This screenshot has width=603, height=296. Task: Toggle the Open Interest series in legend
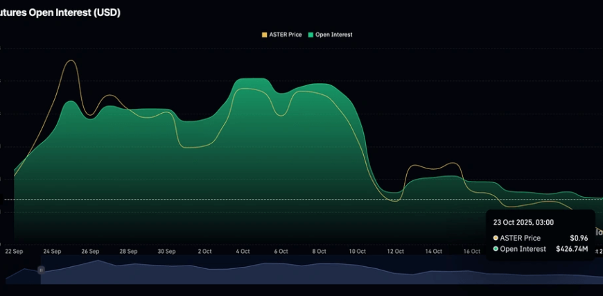coord(333,35)
